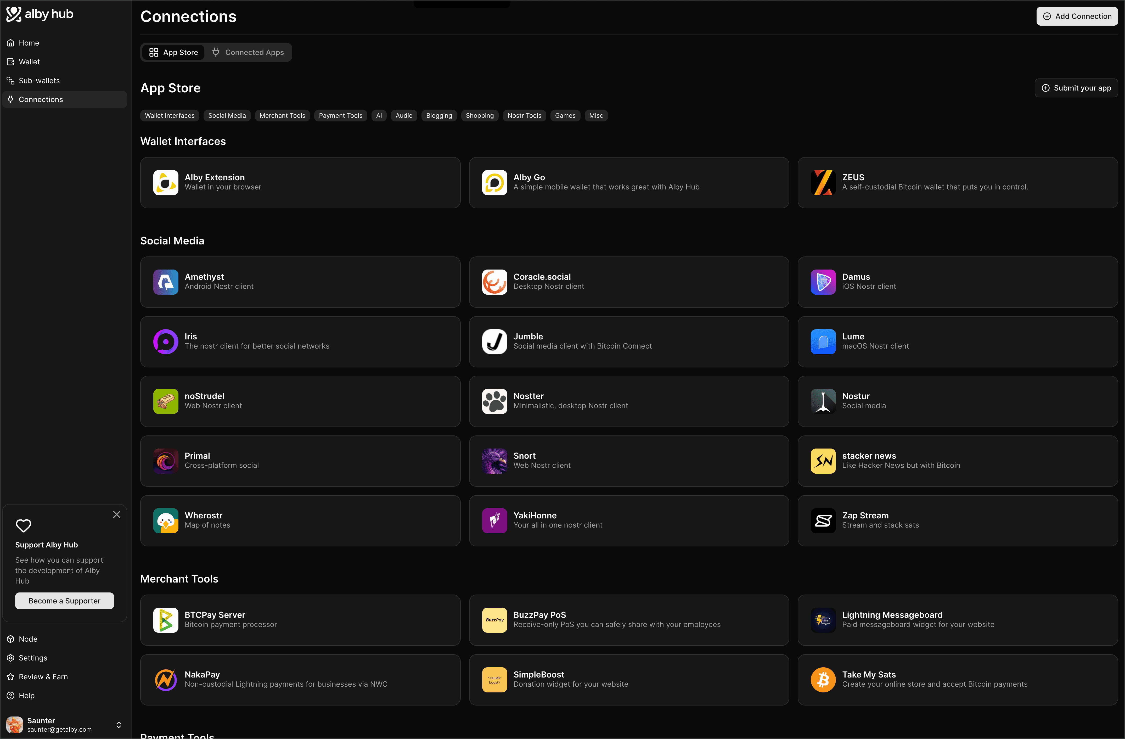This screenshot has width=1125, height=739.
Task: Click the Alby Extension app icon
Action: pyautogui.click(x=165, y=182)
